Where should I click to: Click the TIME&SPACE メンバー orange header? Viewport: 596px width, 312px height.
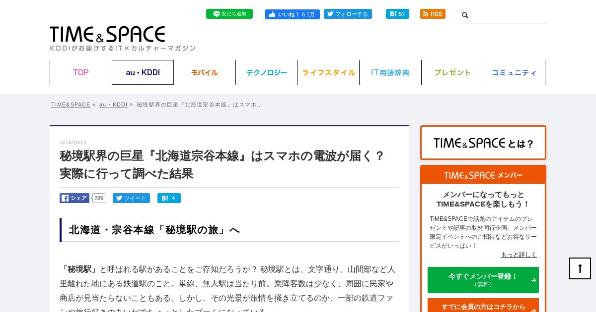tap(483, 175)
